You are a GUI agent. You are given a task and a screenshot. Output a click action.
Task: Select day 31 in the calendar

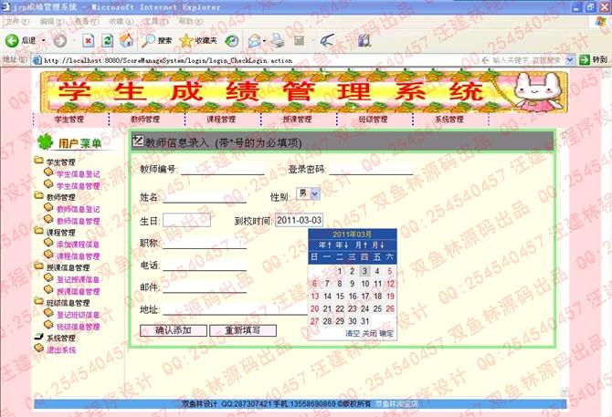pyautogui.click(x=365, y=321)
